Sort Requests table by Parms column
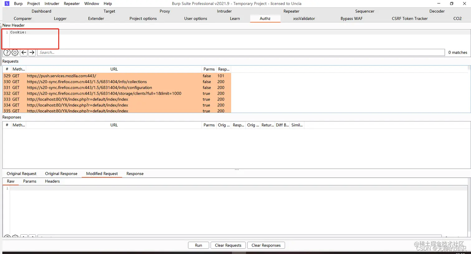The width and height of the screenshot is (471, 254). (209, 69)
